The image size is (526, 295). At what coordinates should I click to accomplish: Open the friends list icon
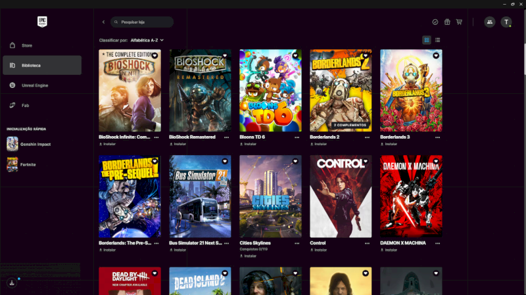(490, 22)
